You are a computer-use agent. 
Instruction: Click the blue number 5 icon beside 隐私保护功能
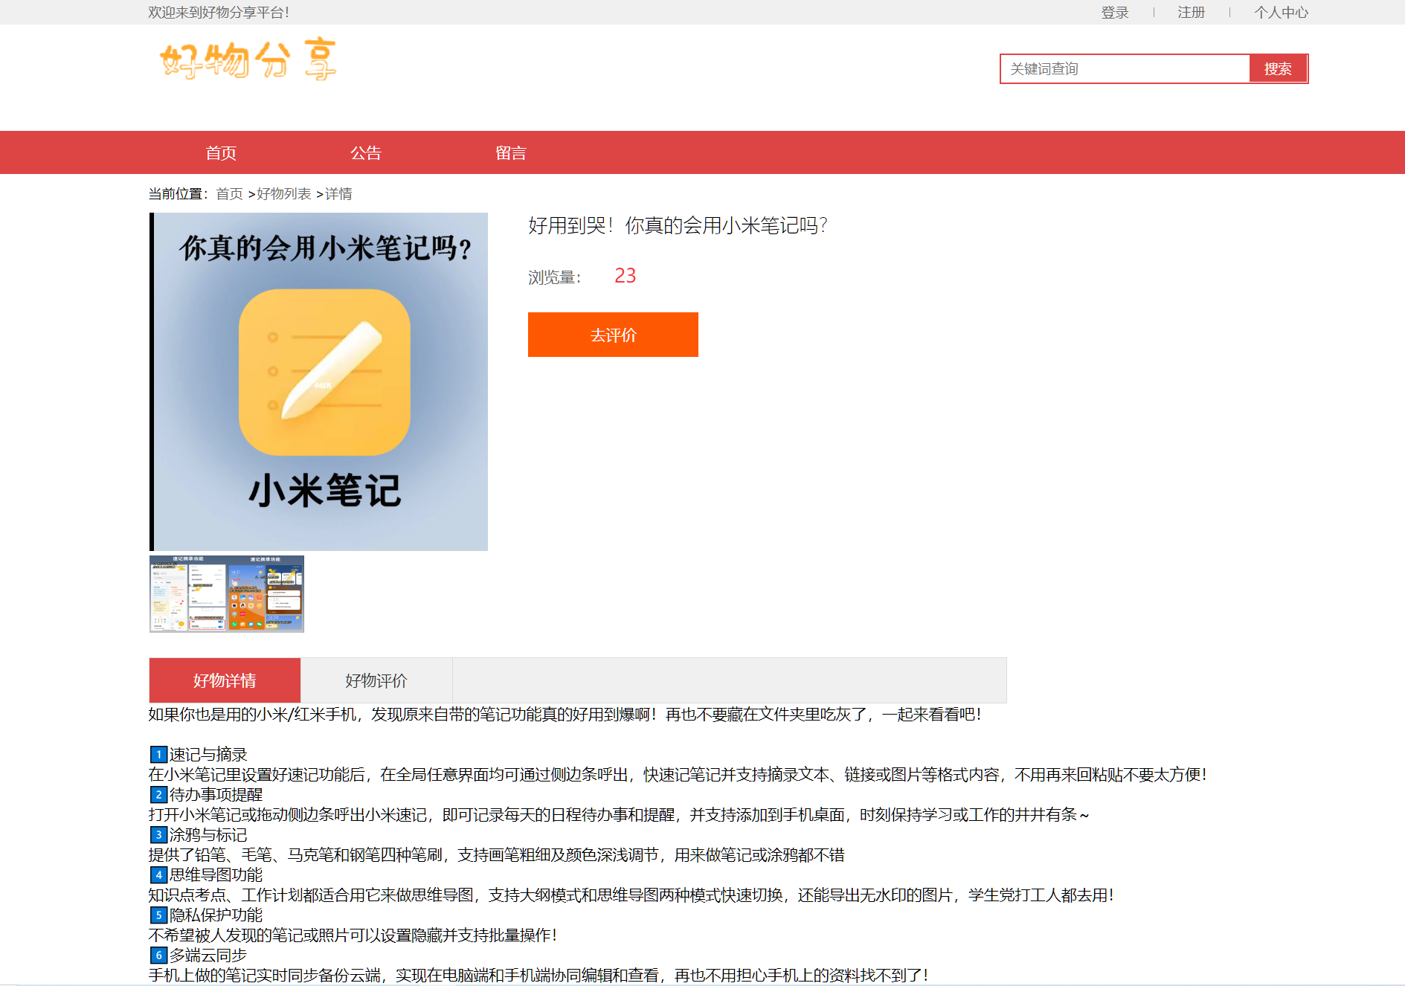click(x=158, y=915)
